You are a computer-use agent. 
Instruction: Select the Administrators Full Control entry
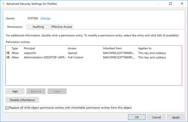click(94, 57)
